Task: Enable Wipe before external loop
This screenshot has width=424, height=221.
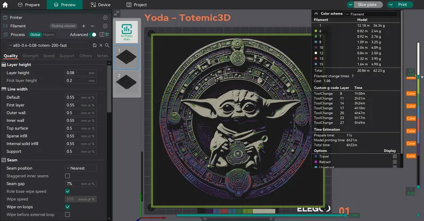Action: click(68, 215)
